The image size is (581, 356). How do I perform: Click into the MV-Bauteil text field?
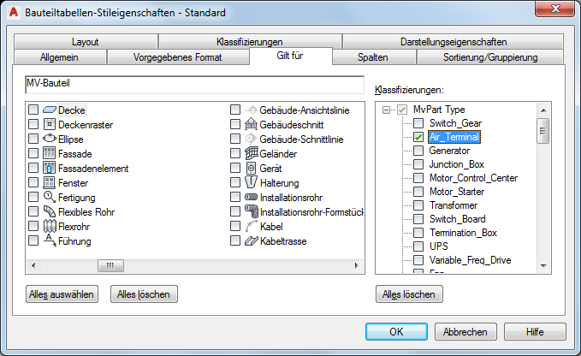(x=195, y=85)
